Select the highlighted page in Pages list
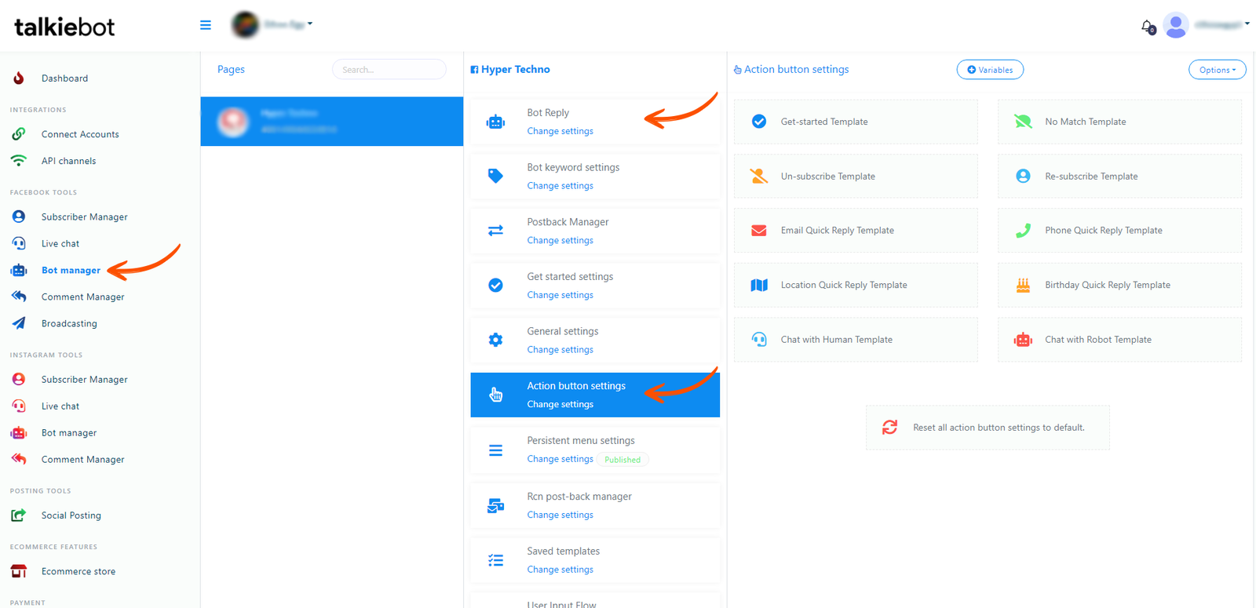 pos(331,122)
